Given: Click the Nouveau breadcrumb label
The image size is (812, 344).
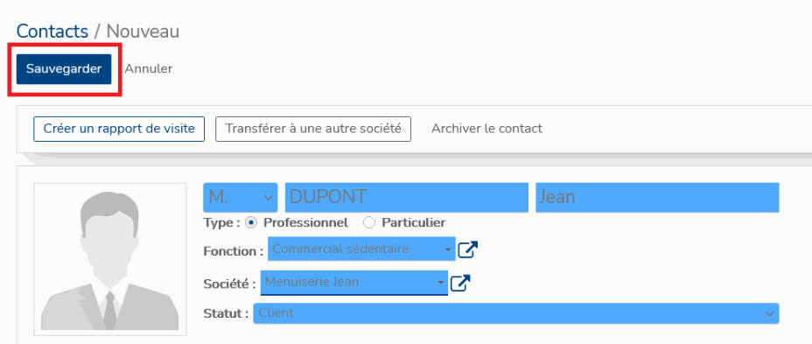Looking at the screenshot, I should 143,32.
